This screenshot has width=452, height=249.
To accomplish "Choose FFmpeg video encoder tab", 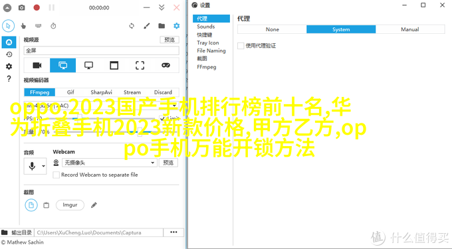I will coord(39,92).
